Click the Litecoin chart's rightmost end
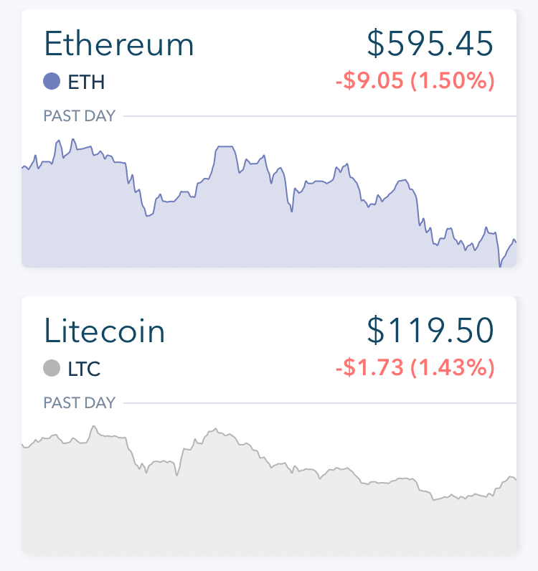Viewport: 538px width, 571px height. point(514,478)
